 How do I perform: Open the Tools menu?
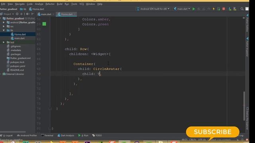[74, 4]
